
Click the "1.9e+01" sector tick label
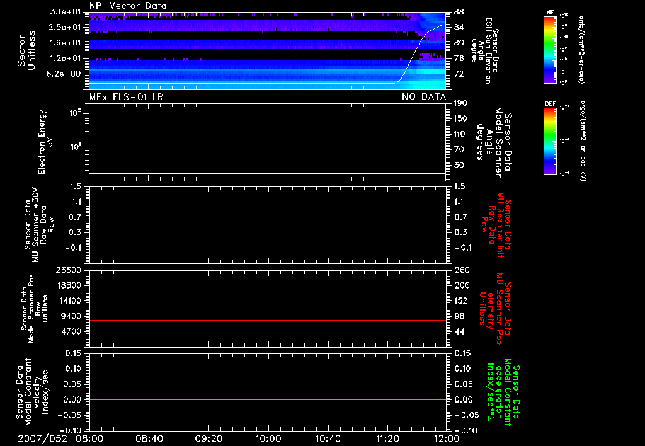pos(66,43)
